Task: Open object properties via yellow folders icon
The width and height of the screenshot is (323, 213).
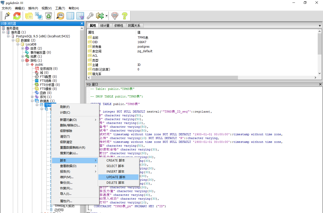Action: click(29, 16)
